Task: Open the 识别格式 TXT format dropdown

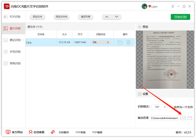Action: click(x=159, y=107)
